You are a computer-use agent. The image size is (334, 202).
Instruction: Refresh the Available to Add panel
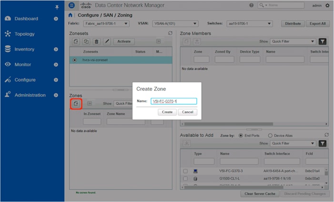tap(326, 135)
